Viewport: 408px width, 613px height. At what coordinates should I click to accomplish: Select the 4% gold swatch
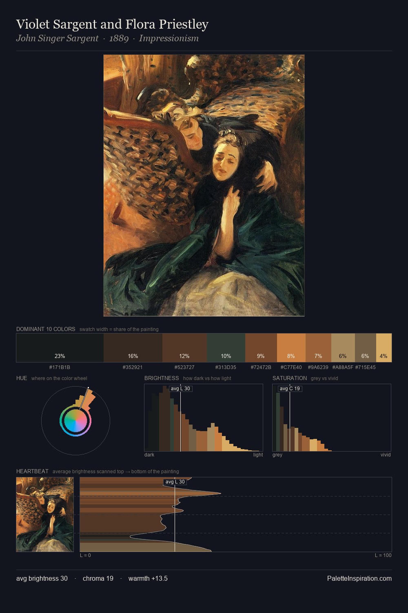pyautogui.click(x=384, y=348)
